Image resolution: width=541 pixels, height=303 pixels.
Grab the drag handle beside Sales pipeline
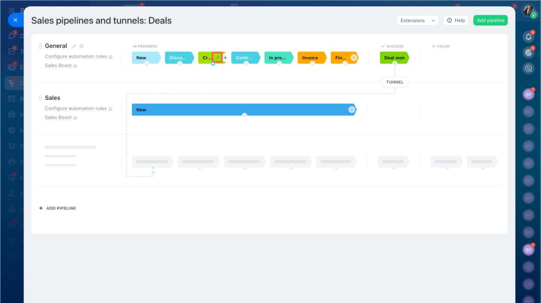[40, 98]
